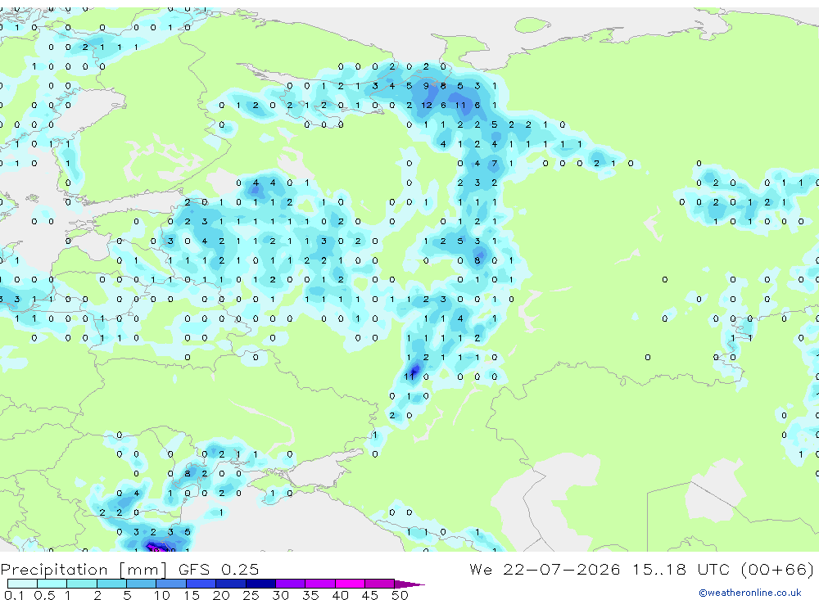
Task: Click the 2–5 mm light blue legend swatch
Action: point(111,584)
